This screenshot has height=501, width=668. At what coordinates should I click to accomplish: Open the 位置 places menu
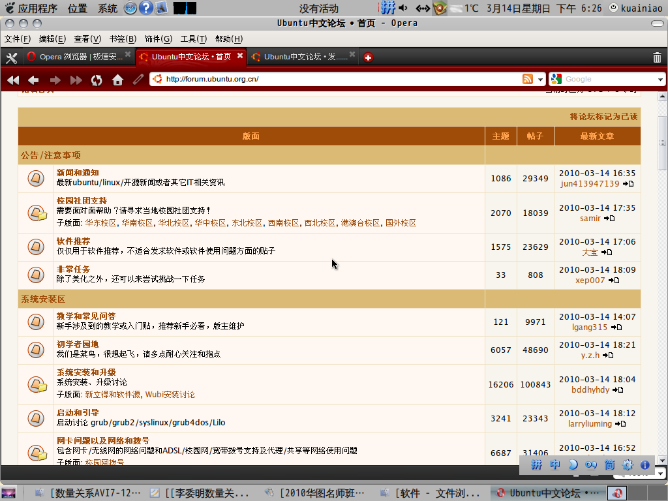(77, 8)
